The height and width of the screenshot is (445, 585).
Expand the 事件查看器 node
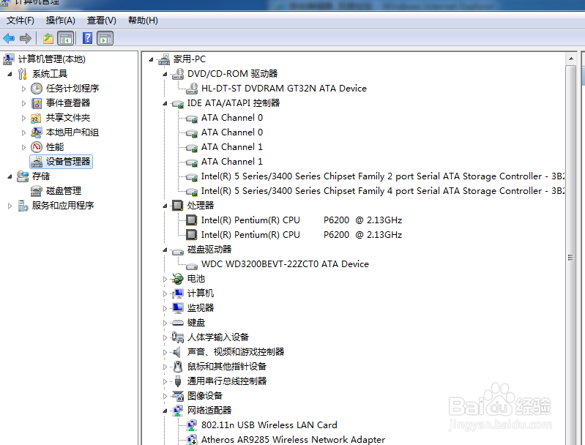tap(23, 103)
